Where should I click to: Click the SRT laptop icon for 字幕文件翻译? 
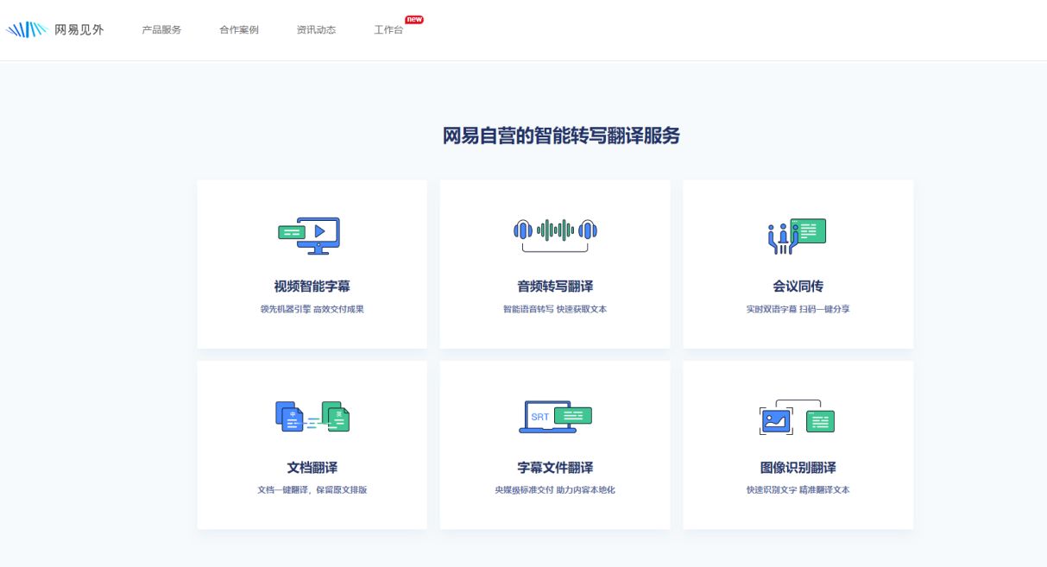coord(555,414)
